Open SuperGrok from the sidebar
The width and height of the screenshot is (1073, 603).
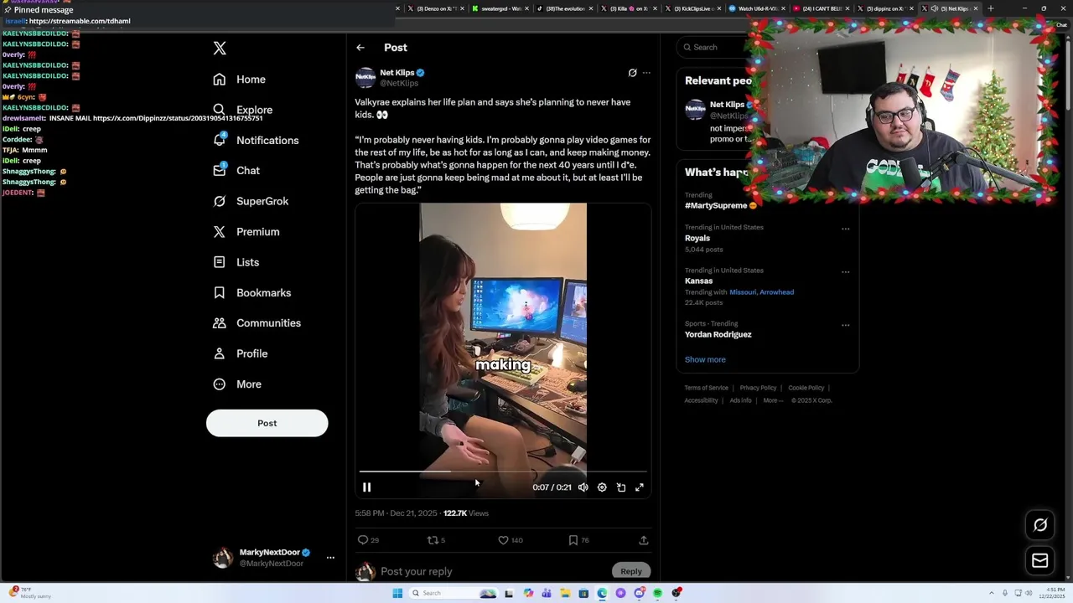[251, 201]
